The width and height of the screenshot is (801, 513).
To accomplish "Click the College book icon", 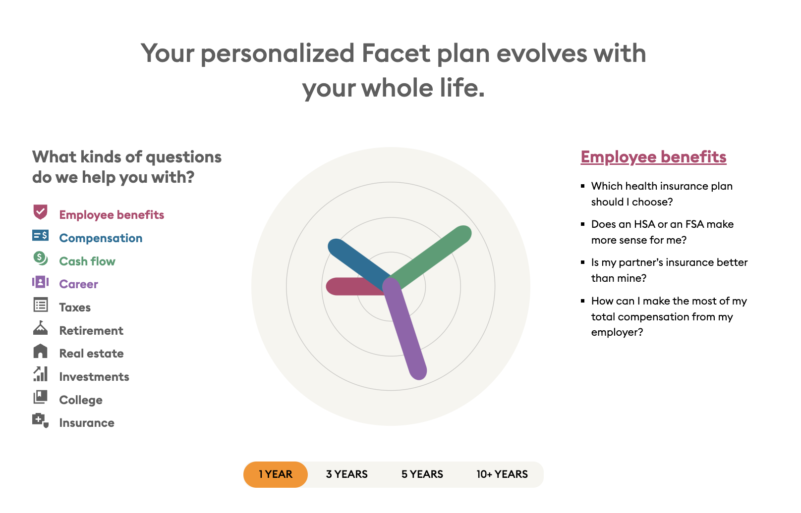I will 40,397.
